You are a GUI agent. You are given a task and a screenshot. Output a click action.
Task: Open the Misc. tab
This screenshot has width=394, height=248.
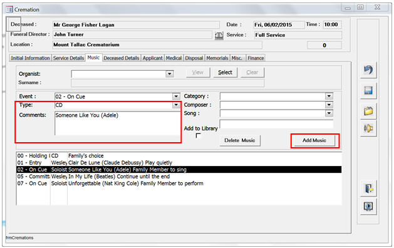[x=237, y=58]
